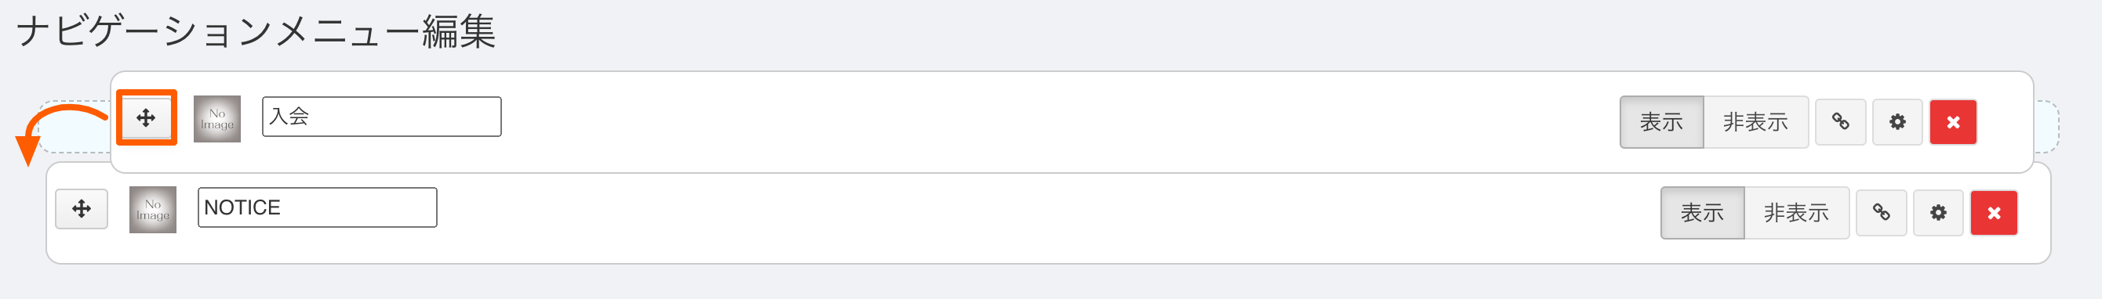Open gear settings for the 入会 item
Screen dimensions: 2102x299
point(1897,122)
